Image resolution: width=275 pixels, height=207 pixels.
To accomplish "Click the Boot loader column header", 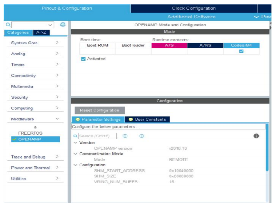I will pos(133,45).
